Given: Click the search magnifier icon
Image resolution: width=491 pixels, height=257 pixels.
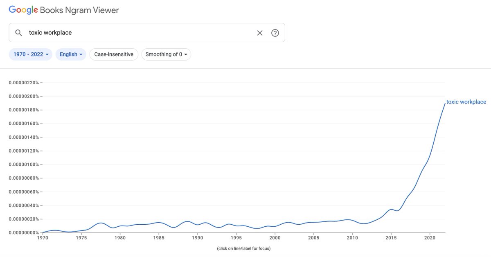Looking at the screenshot, I should coord(18,33).
